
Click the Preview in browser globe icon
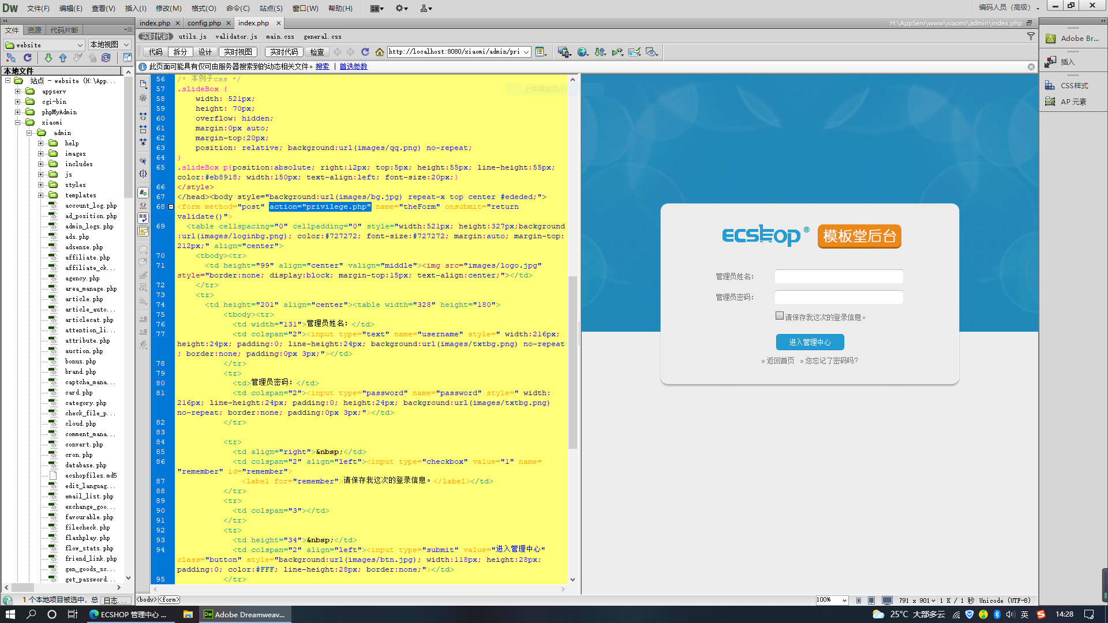pyautogui.click(x=583, y=52)
